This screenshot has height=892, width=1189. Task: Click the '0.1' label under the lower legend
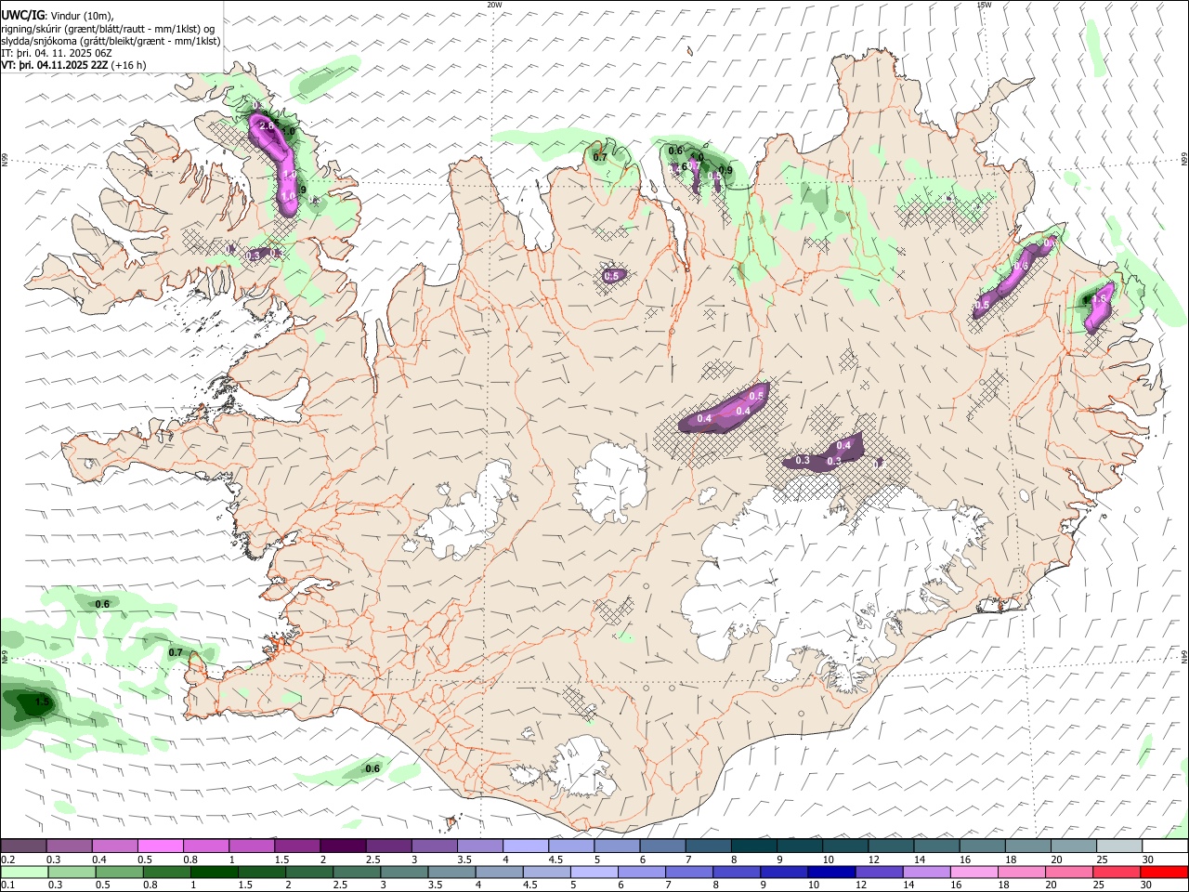coord(8,885)
